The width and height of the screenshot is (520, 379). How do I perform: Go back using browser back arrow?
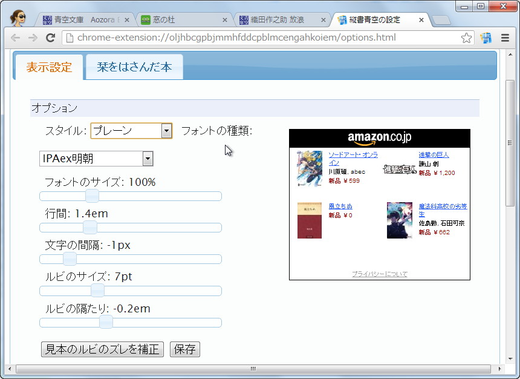[15, 38]
